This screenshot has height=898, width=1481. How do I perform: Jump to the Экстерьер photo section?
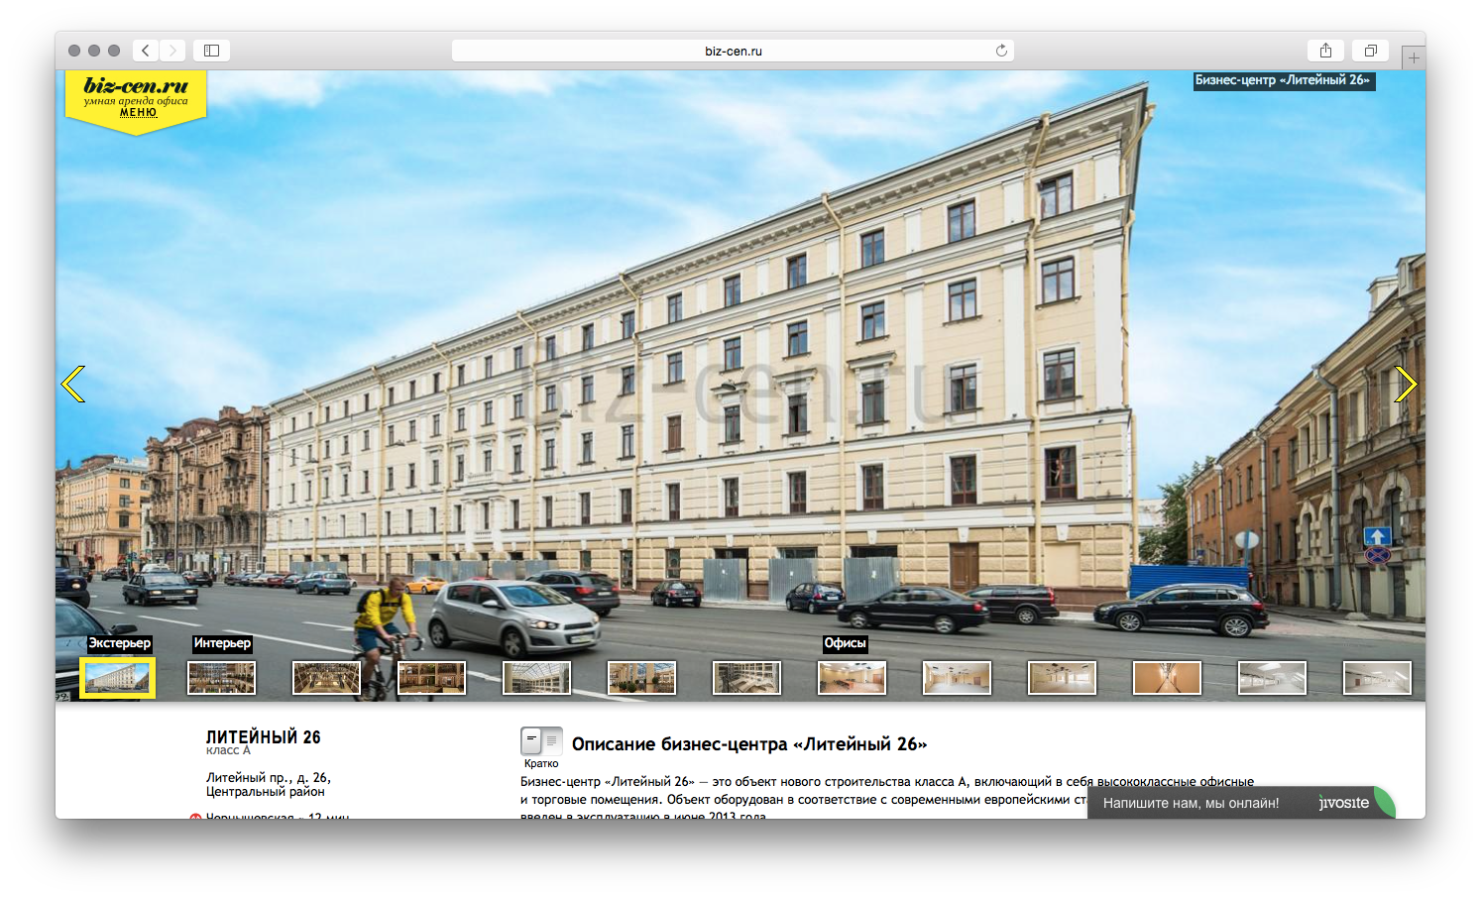click(x=120, y=643)
